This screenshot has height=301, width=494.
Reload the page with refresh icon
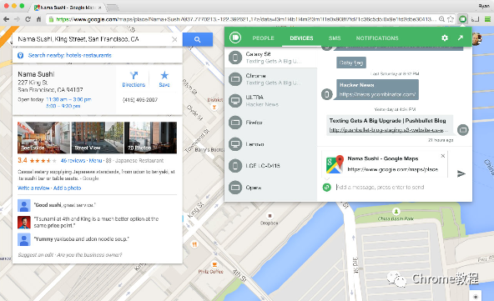tap(28, 19)
